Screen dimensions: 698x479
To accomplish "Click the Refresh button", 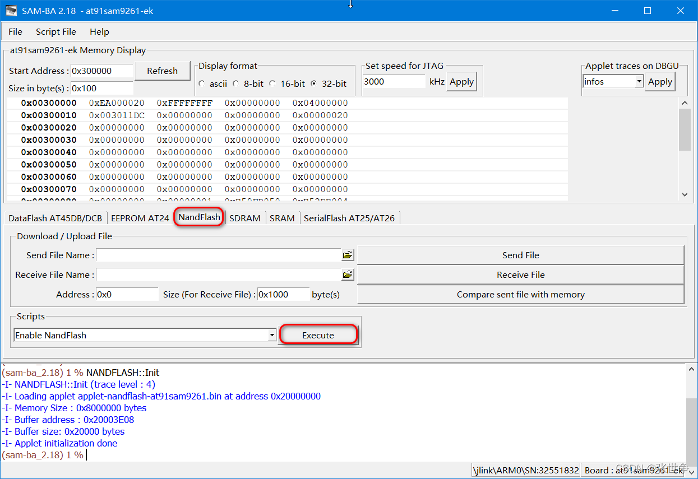I will click(x=162, y=71).
